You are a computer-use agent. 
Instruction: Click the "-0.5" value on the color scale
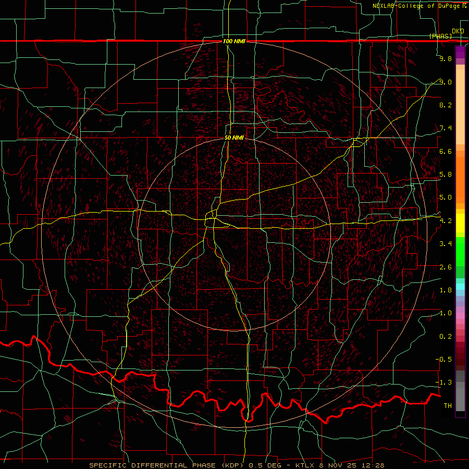pyautogui.click(x=444, y=360)
